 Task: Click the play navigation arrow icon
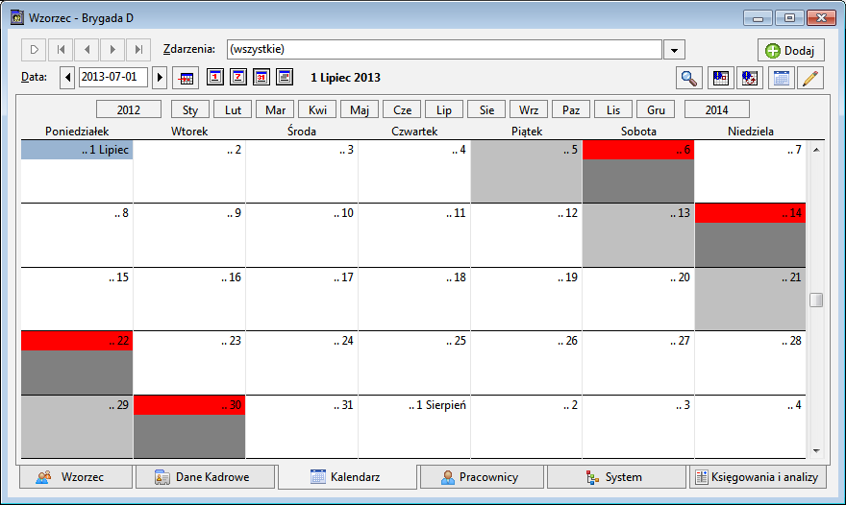34,50
